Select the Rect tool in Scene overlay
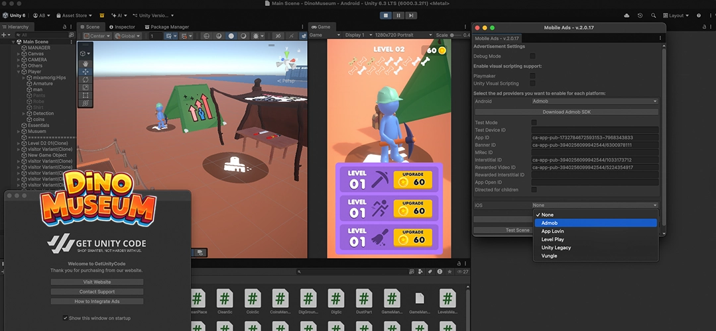This screenshot has height=331, width=716. (x=85, y=95)
